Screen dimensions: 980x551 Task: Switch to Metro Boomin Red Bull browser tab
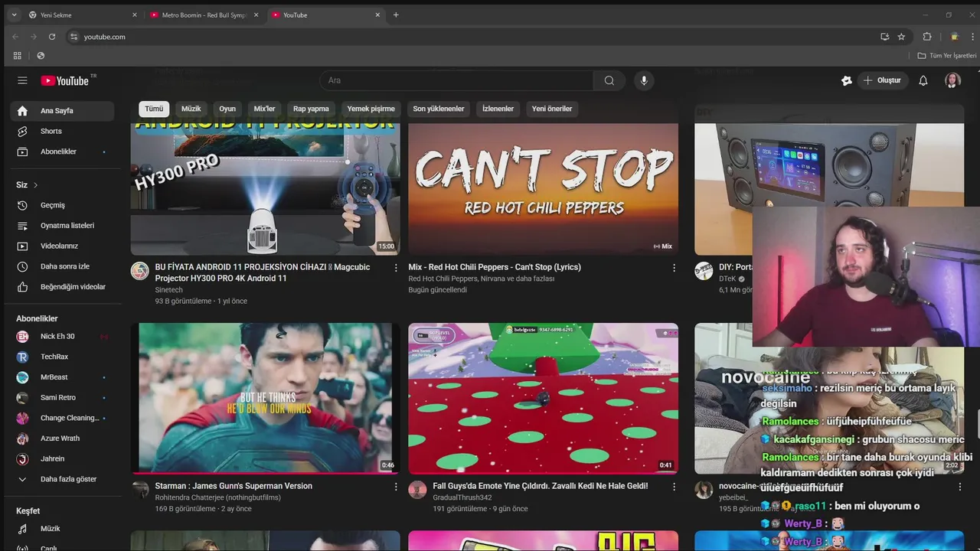click(204, 15)
